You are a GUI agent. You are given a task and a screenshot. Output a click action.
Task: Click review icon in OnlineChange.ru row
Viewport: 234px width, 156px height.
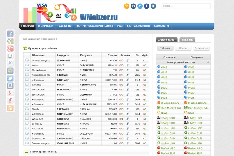point(128,60)
